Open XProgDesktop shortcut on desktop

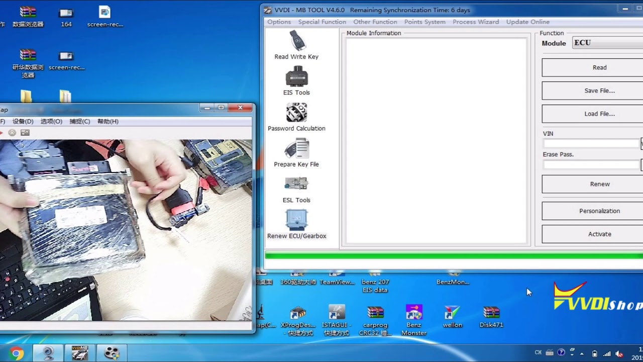298,321
